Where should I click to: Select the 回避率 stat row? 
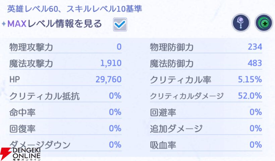click(x=206, y=112)
